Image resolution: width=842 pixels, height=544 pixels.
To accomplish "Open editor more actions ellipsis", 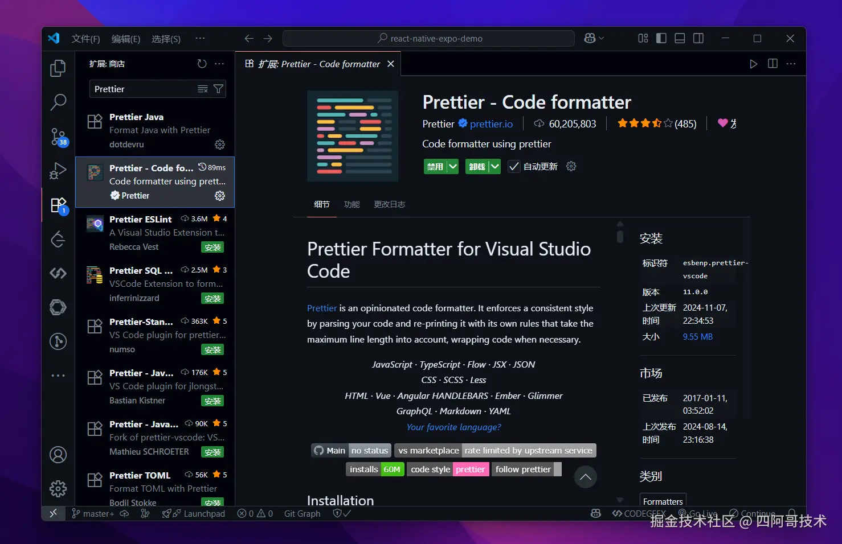I will point(791,64).
